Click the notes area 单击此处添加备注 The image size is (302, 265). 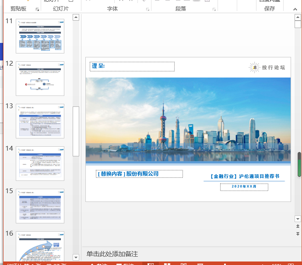112,254
